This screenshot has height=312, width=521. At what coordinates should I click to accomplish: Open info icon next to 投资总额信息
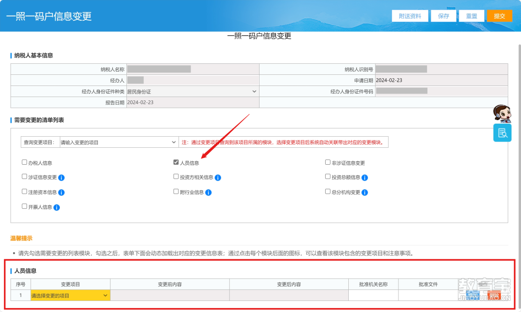click(x=365, y=178)
